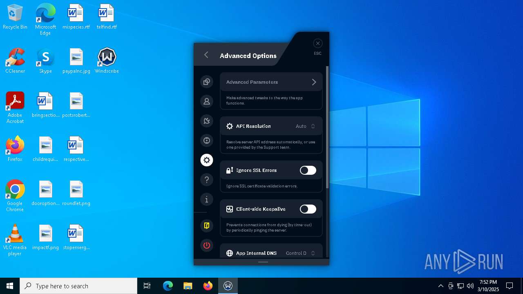Viewport: 523px width, 294px height.
Task: Open App Internal DNS Control D dropdown
Action: (300, 253)
